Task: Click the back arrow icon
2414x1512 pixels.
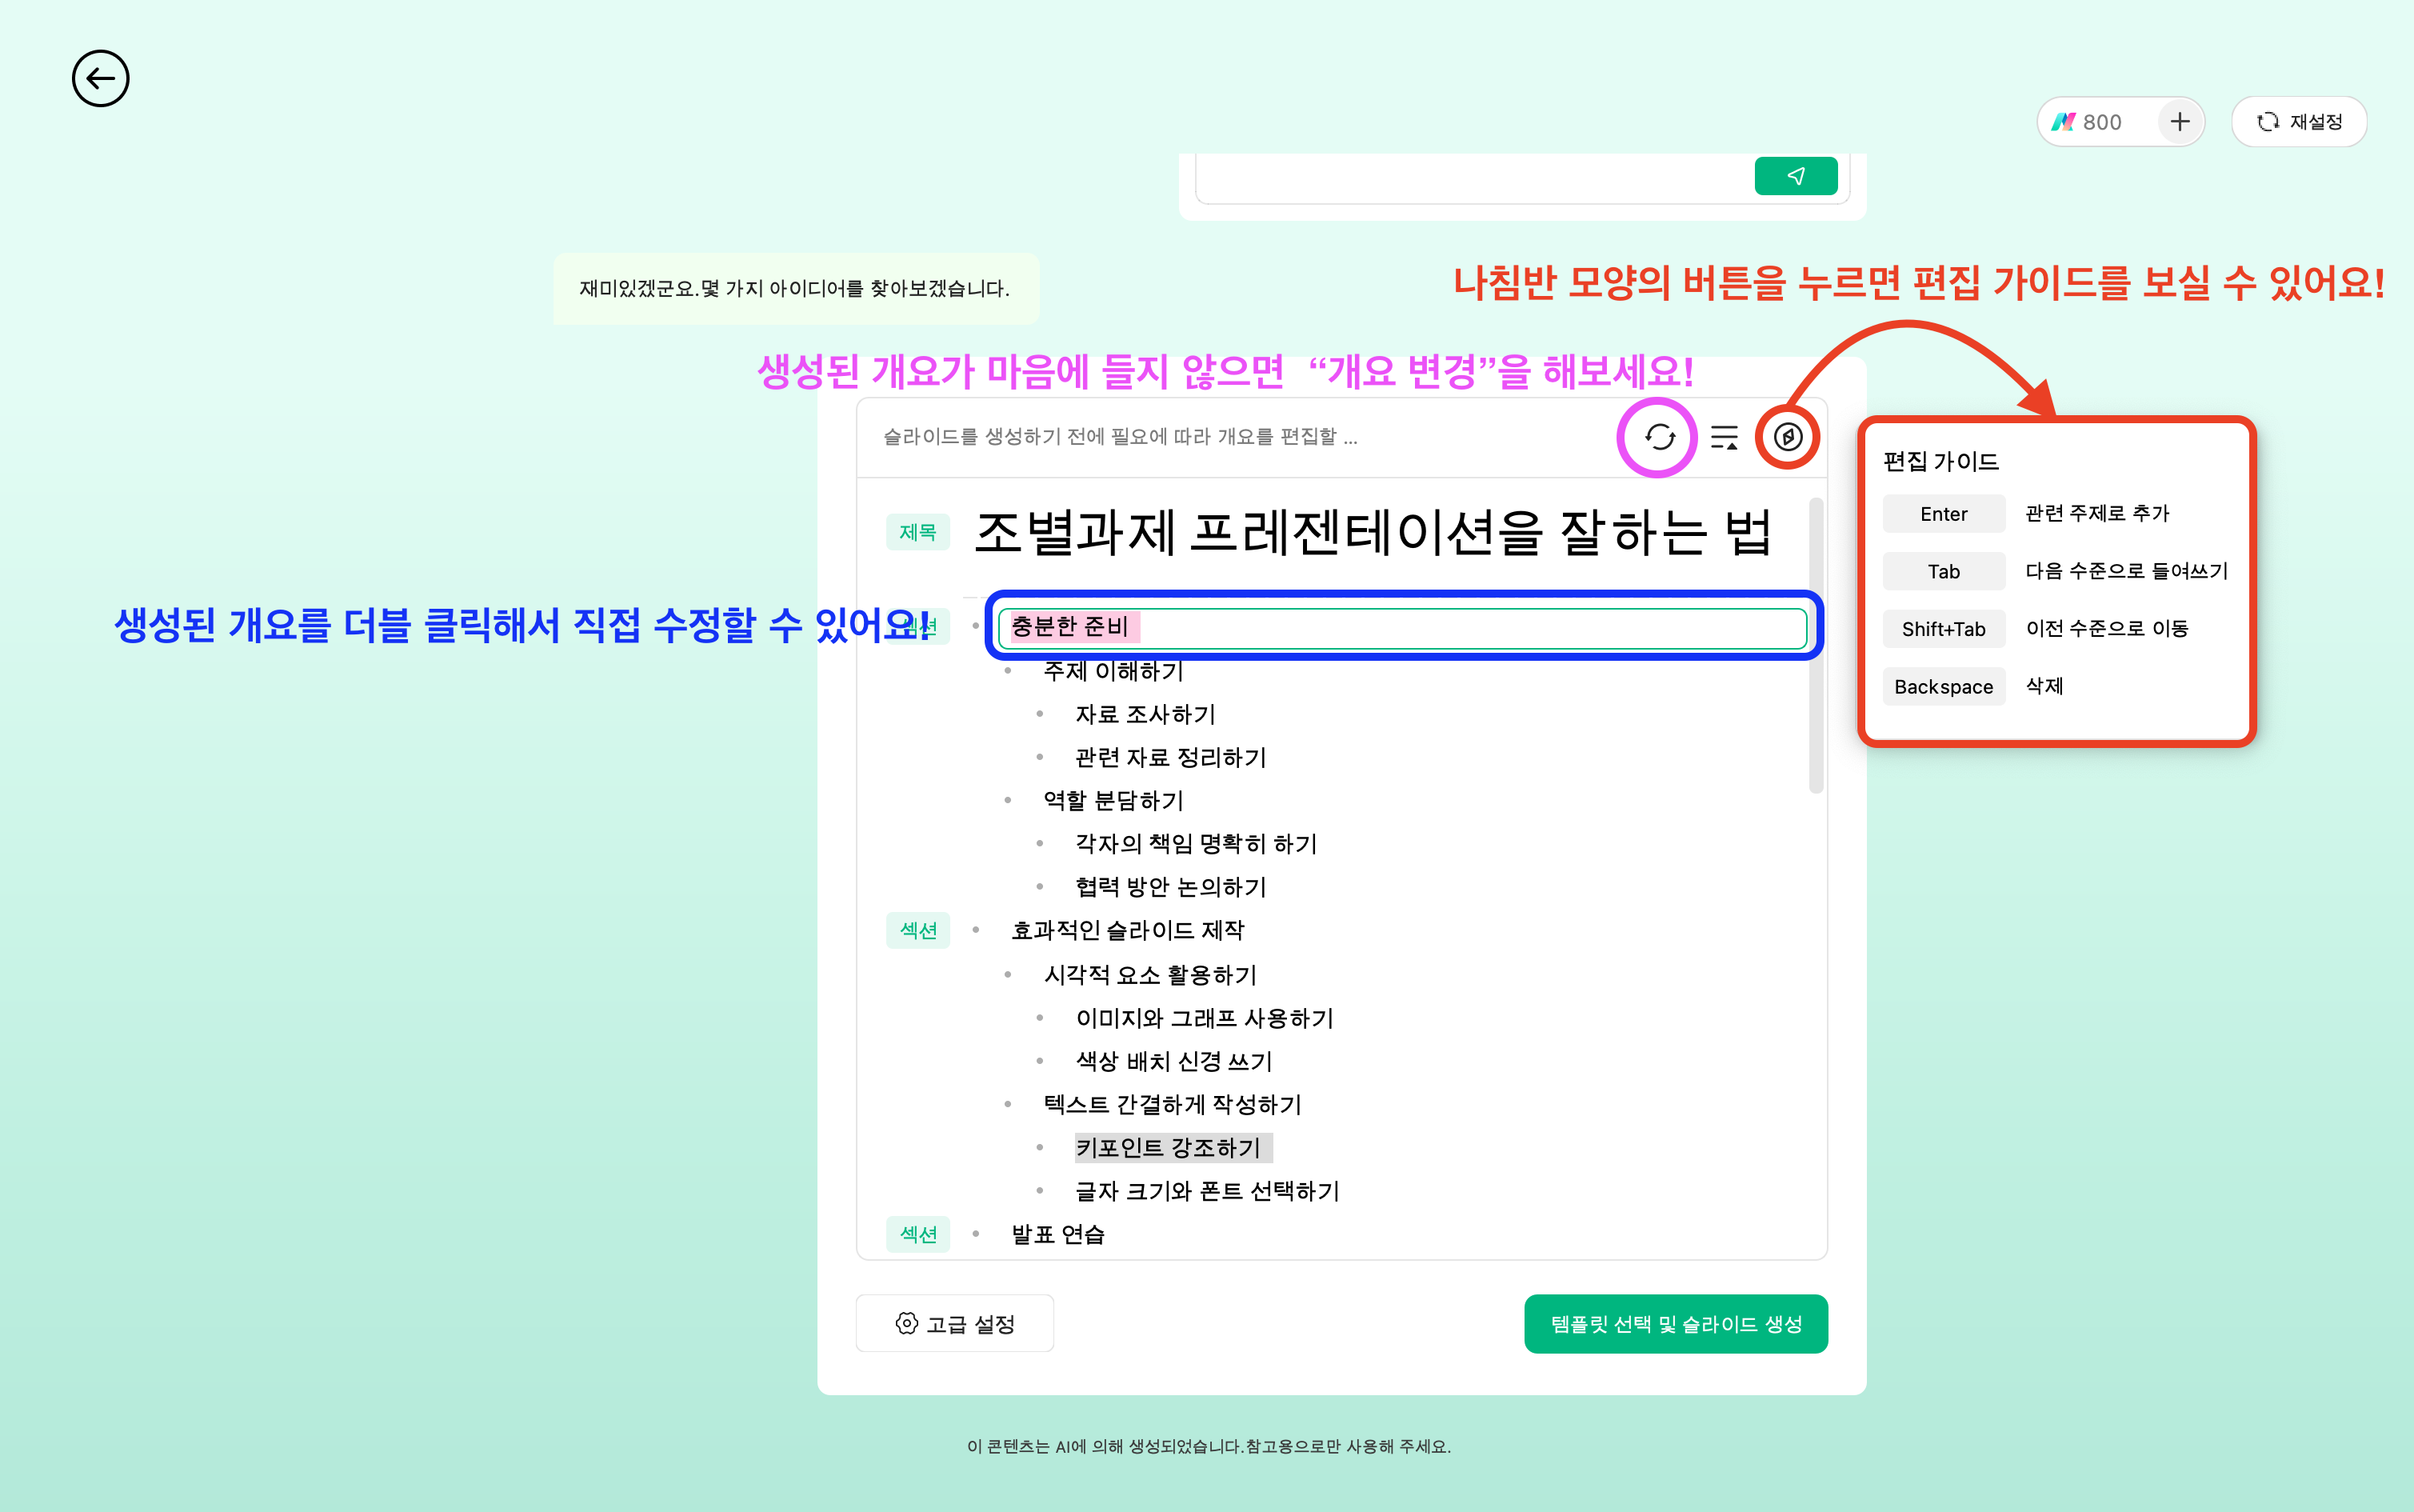Action: [100, 78]
